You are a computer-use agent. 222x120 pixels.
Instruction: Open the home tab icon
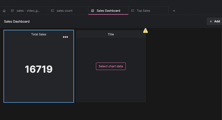point(4,11)
